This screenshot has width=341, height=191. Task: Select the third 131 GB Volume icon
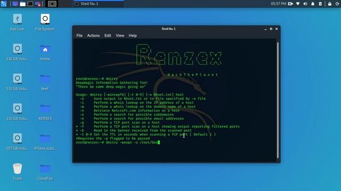tap(17, 112)
